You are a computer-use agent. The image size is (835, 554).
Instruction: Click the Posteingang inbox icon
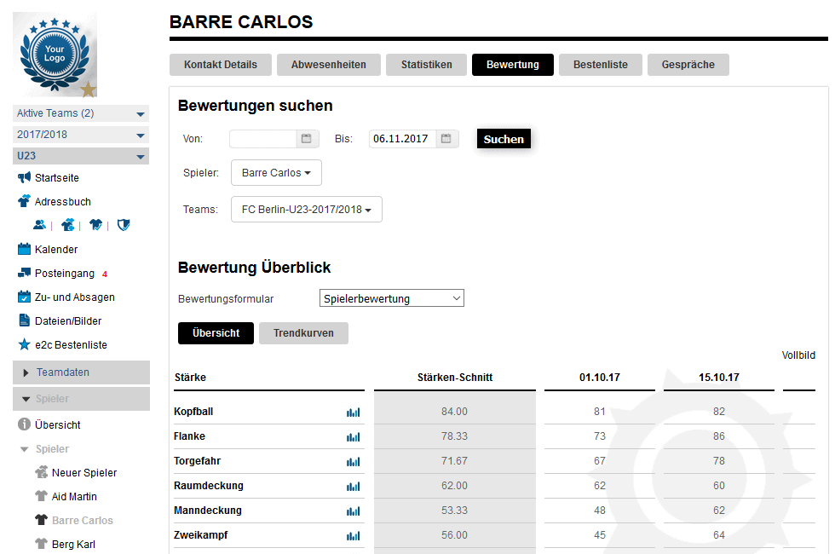pyautogui.click(x=24, y=273)
